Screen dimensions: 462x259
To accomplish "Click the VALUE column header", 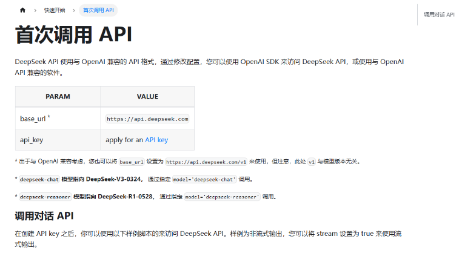I will (x=147, y=96).
